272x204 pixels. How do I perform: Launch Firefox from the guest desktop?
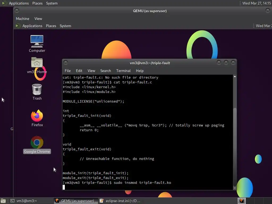pos(37,118)
